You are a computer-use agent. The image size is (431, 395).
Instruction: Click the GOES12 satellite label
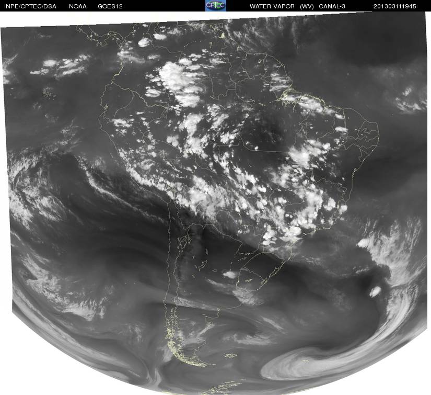pyautogui.click(x=110, y=6)
